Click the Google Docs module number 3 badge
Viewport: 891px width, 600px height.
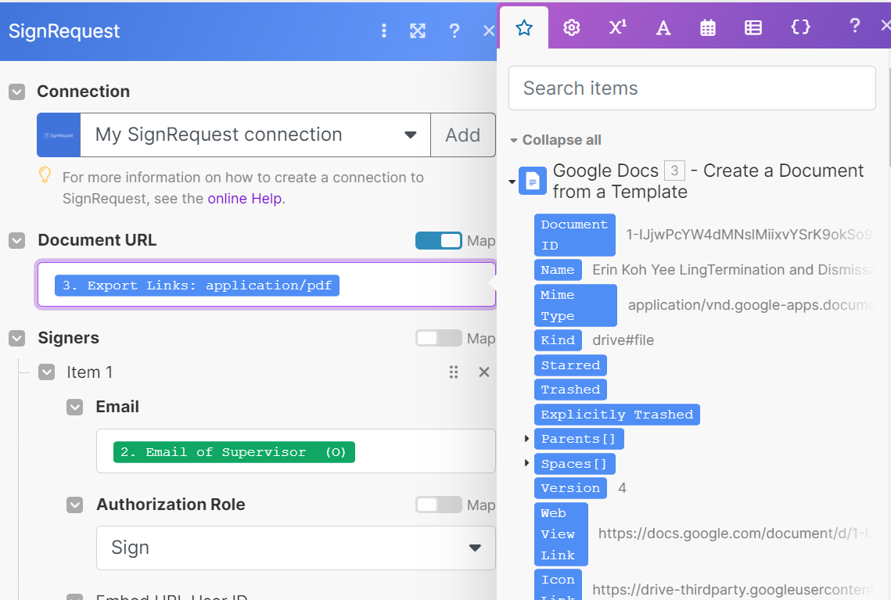click(x=674, y=171)
